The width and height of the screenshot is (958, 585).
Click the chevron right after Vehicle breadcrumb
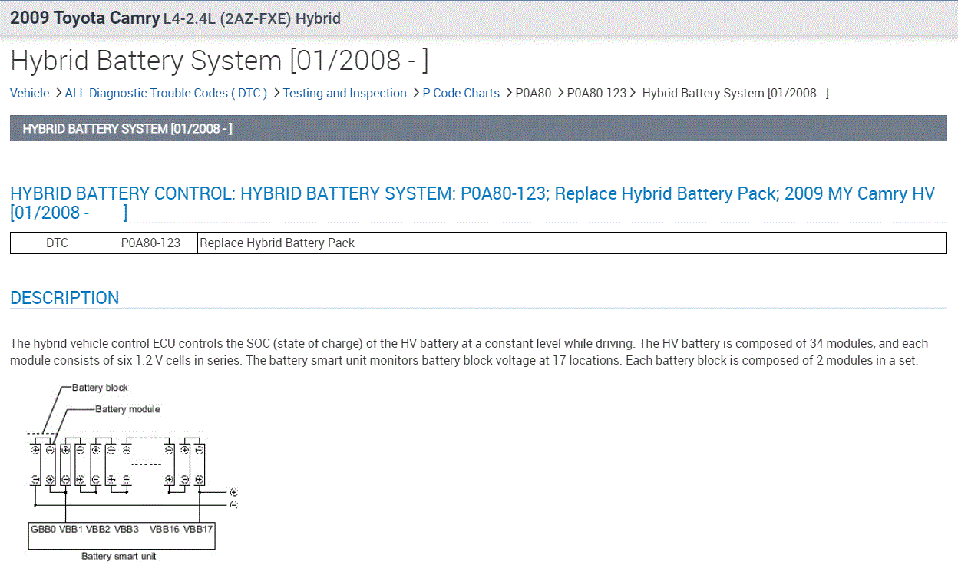coord(58,93)
